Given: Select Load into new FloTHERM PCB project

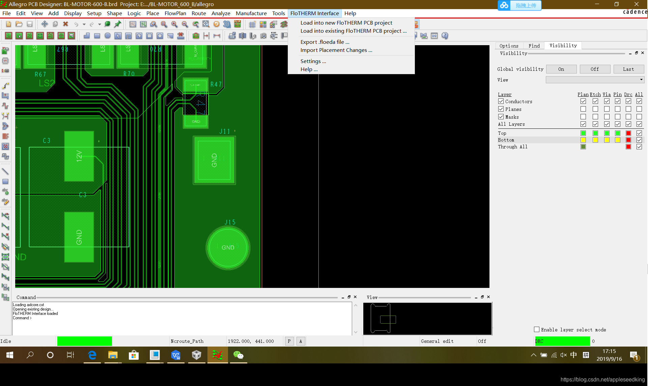Looking at the screenshot, I should 346,23.
